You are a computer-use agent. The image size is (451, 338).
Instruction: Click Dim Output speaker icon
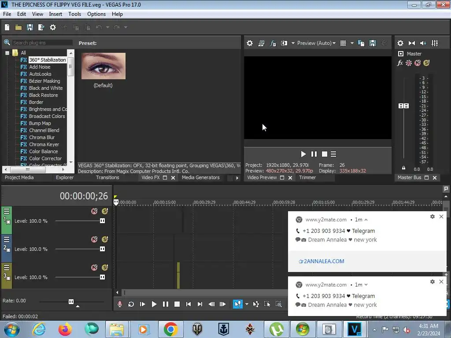point(423,43)
